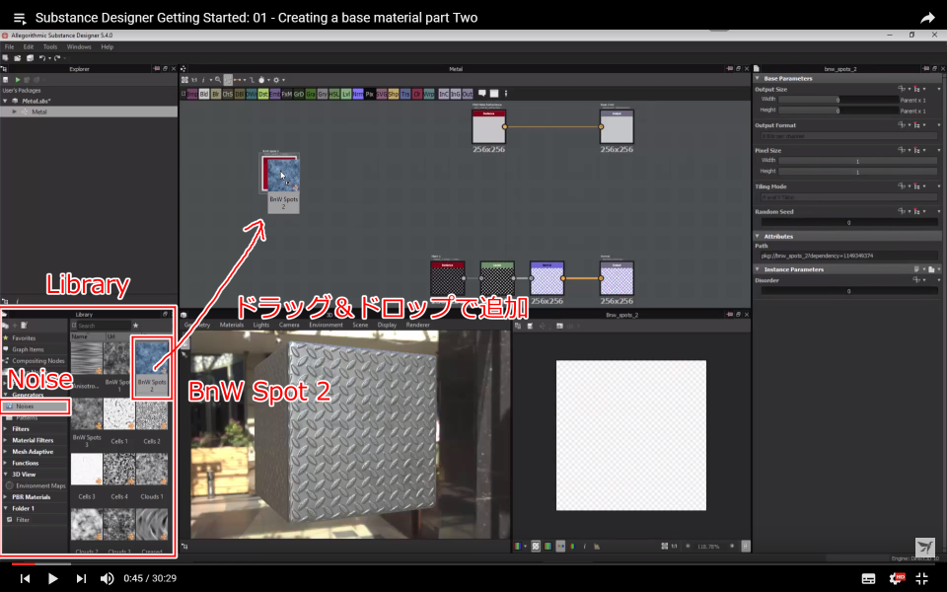Screen dimensions: 947x592
Task: Go to previous video
Action: [25, 578]
